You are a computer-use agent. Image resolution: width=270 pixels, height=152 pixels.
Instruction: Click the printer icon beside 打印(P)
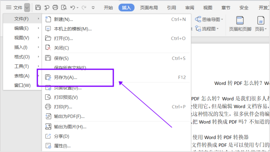pos(48,107)
